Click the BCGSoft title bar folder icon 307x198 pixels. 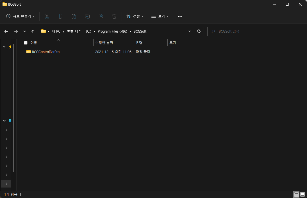click(x=5, y=4)
